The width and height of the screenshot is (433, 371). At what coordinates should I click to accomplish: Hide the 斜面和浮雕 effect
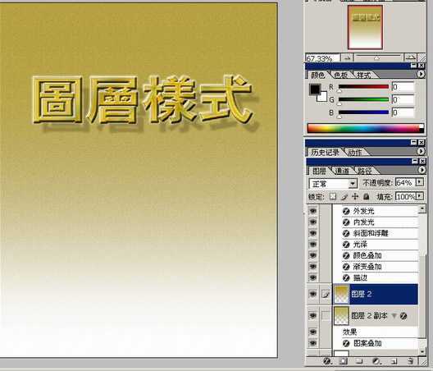[x=313, y=233]
